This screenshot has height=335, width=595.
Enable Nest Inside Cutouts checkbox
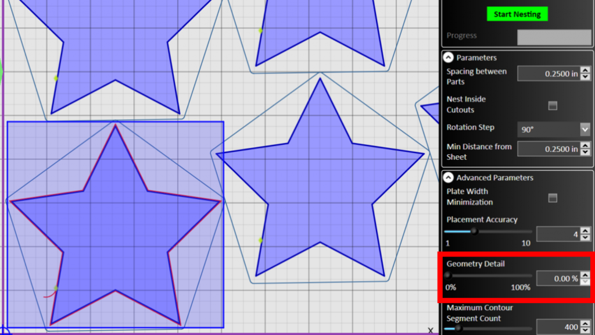[x=553, y=105]
